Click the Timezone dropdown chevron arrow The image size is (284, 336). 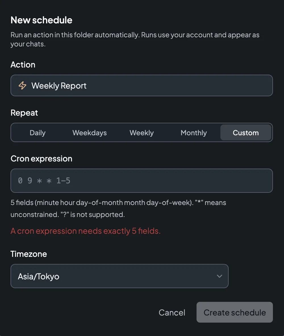click(x=220, y=276)
